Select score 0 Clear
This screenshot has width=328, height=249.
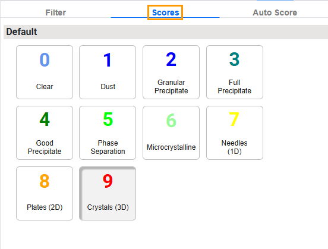click(45, 72)
